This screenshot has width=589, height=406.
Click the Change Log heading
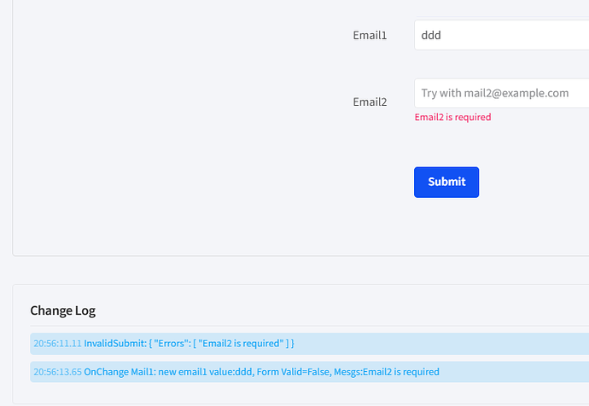pos(62,310)
